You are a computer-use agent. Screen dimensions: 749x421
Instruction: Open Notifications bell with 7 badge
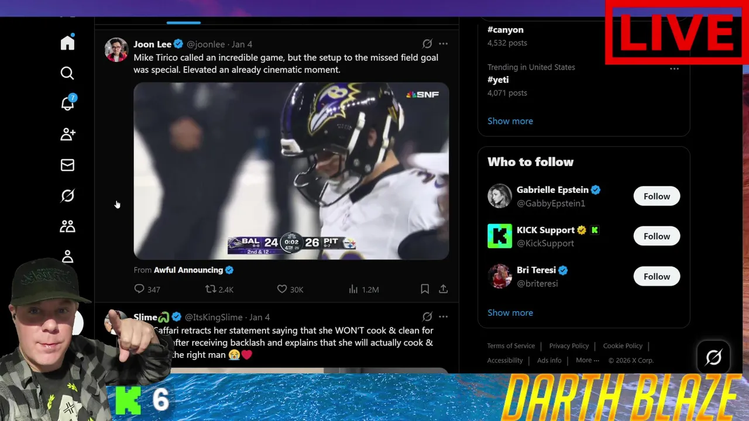pos(67,103)
